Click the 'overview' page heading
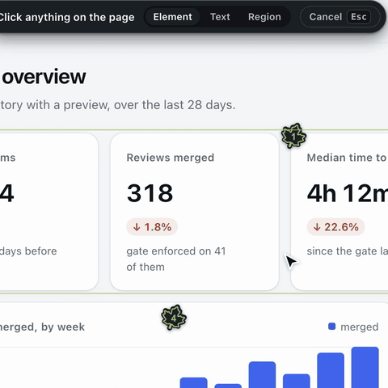Viewport: 388px width, 388px height. 44,77
